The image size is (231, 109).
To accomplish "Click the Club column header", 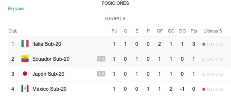I will point(13,31).
